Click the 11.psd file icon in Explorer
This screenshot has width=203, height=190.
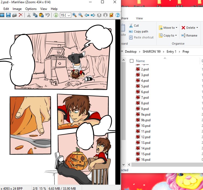pos(138,131)
